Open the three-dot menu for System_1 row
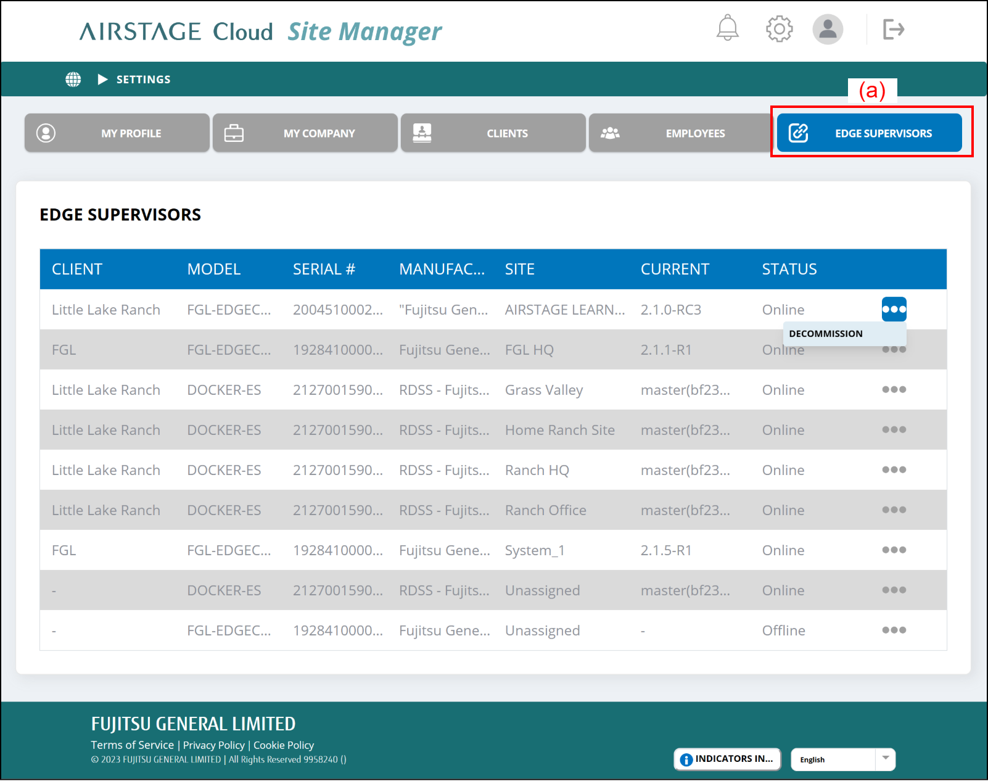988x781 pixels. pos(894,550)
